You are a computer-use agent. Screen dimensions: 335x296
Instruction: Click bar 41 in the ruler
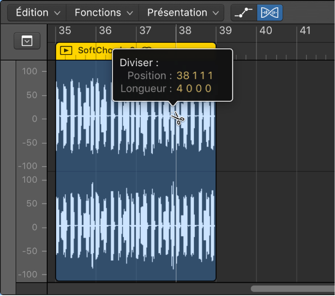305,31
